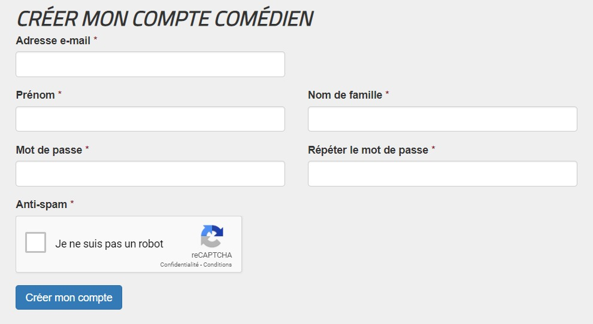
Task: Click the red asterisk beside Anti-spam
Action: (72, 203)
